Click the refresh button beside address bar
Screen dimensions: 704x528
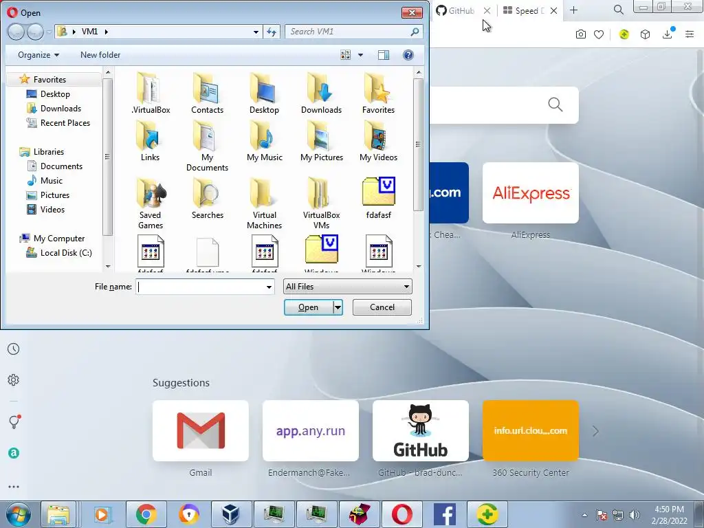(272, 32)
